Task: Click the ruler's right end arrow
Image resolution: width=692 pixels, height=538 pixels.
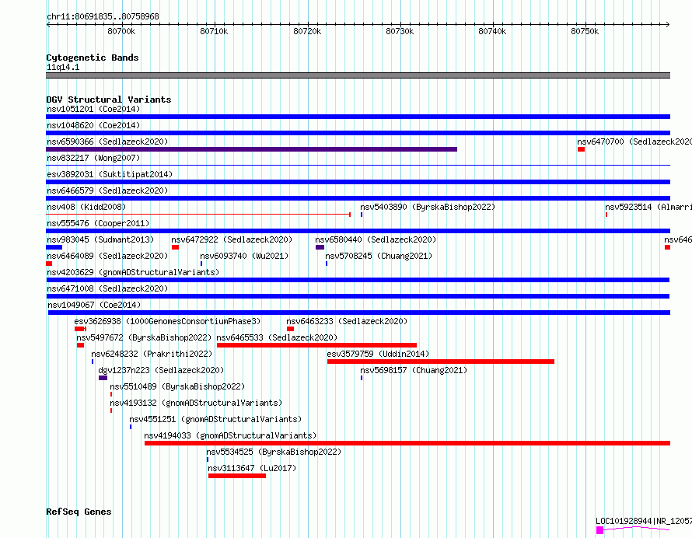Action: coord(668,25)
